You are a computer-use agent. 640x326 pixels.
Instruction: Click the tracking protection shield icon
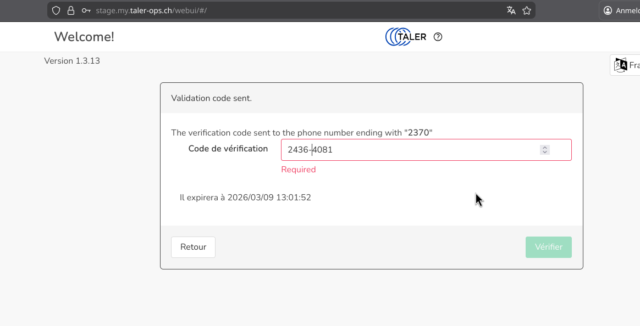(56, 10)
